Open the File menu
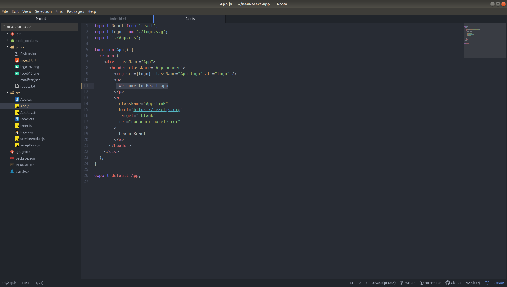 pyautogui.click(x=5, y=11)
